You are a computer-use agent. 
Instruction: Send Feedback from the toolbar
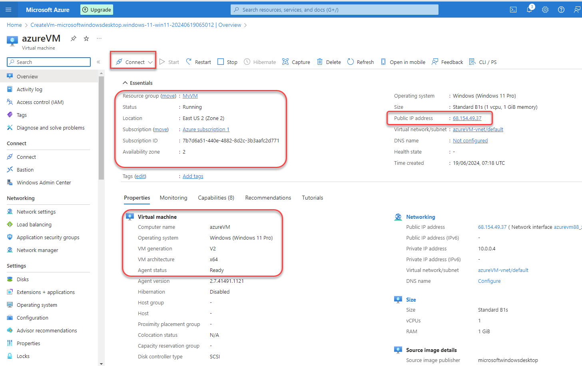pyautogui.click(x=447, y=62)
